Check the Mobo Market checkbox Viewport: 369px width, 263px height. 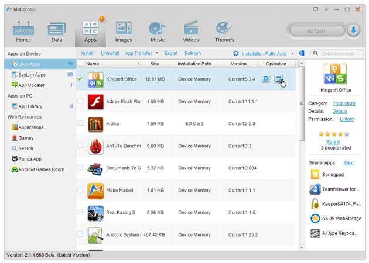(80, 190)
